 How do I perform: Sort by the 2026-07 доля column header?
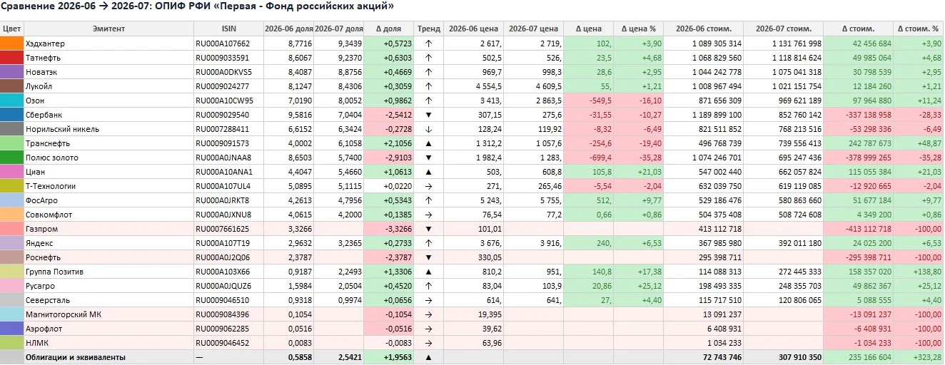click(x=338, y=29)
